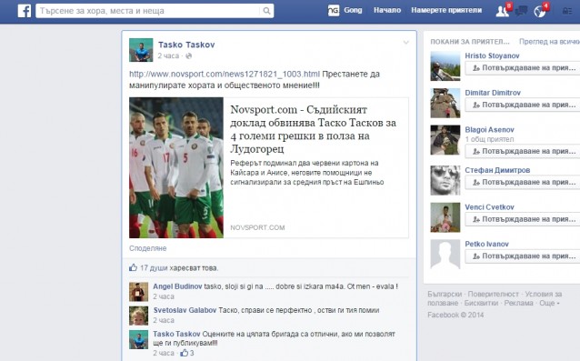This screenshot has width=580, height=361.
Task: Like Tasko Taskov's comment thumbs-up icon
Action: point(184,353)
